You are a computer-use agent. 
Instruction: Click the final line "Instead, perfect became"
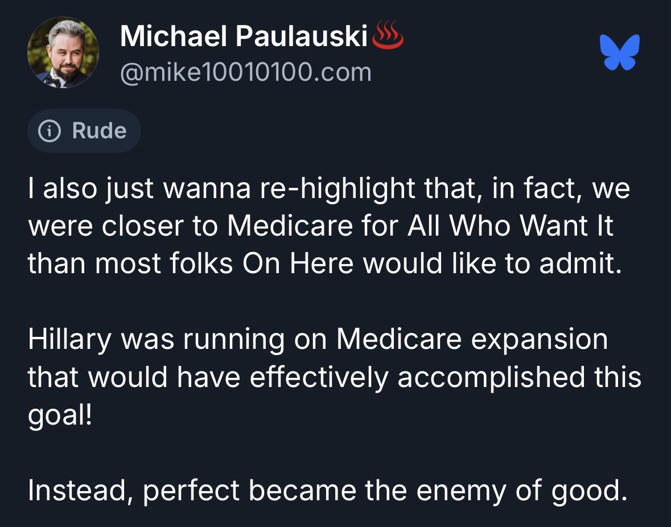[x=328, y=490]
